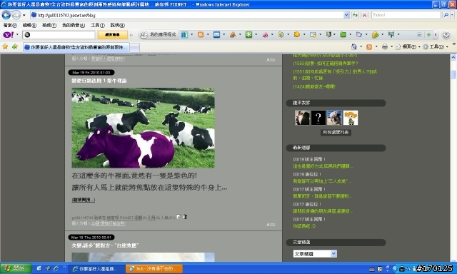Image resolution: width=457 pixels, height=274 pixels.
Task: Click the green asterisk icon in Yahoo toolbar
Action: [x=248, y=35]
